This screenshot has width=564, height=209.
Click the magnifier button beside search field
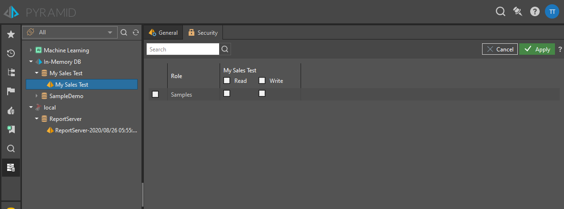225,49
